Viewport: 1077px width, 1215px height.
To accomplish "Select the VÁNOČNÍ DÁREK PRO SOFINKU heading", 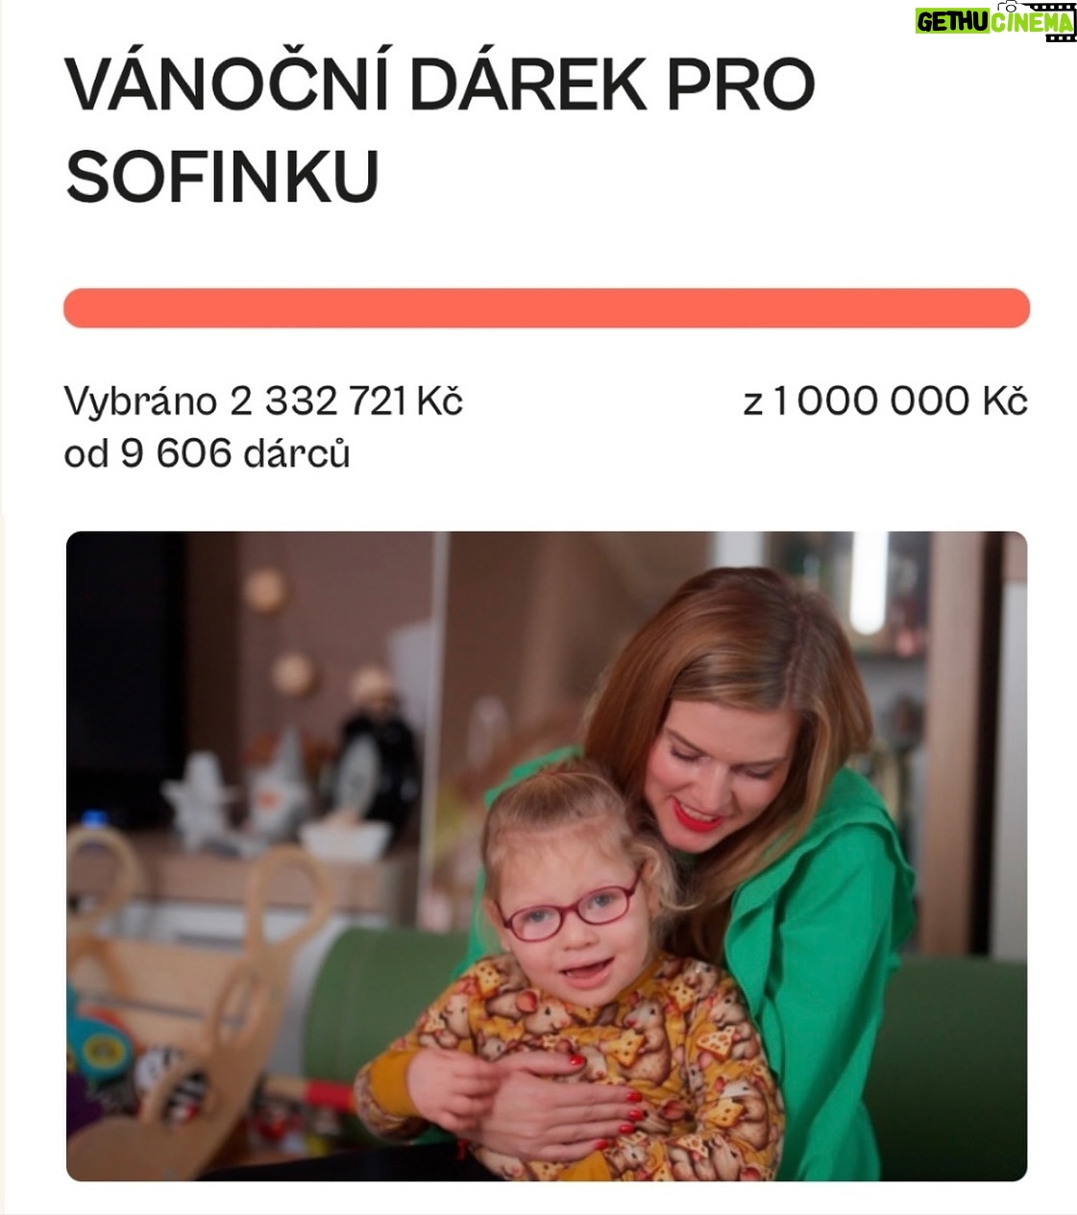I will click(x=440, y=131).
